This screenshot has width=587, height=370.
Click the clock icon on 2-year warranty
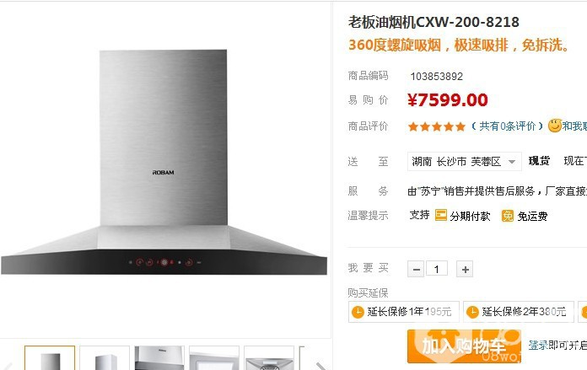(472, 312)
